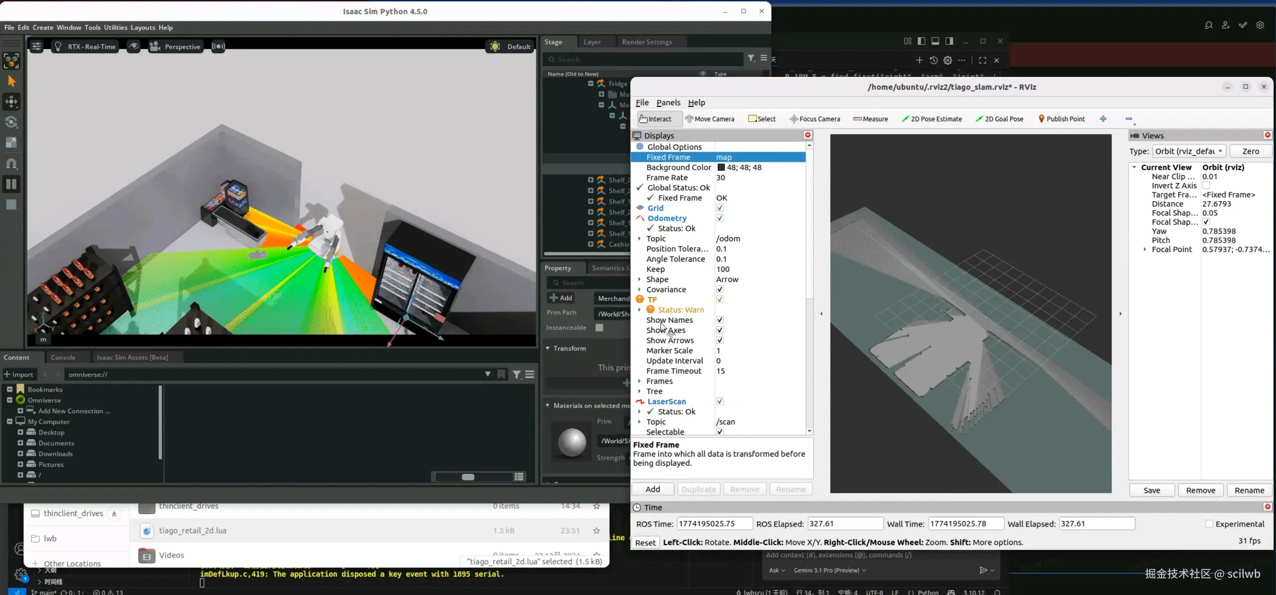This screenshot has width=1276, height=595.
Task: Activate the Publish Point tool
Action: [x=1061, y=119]
